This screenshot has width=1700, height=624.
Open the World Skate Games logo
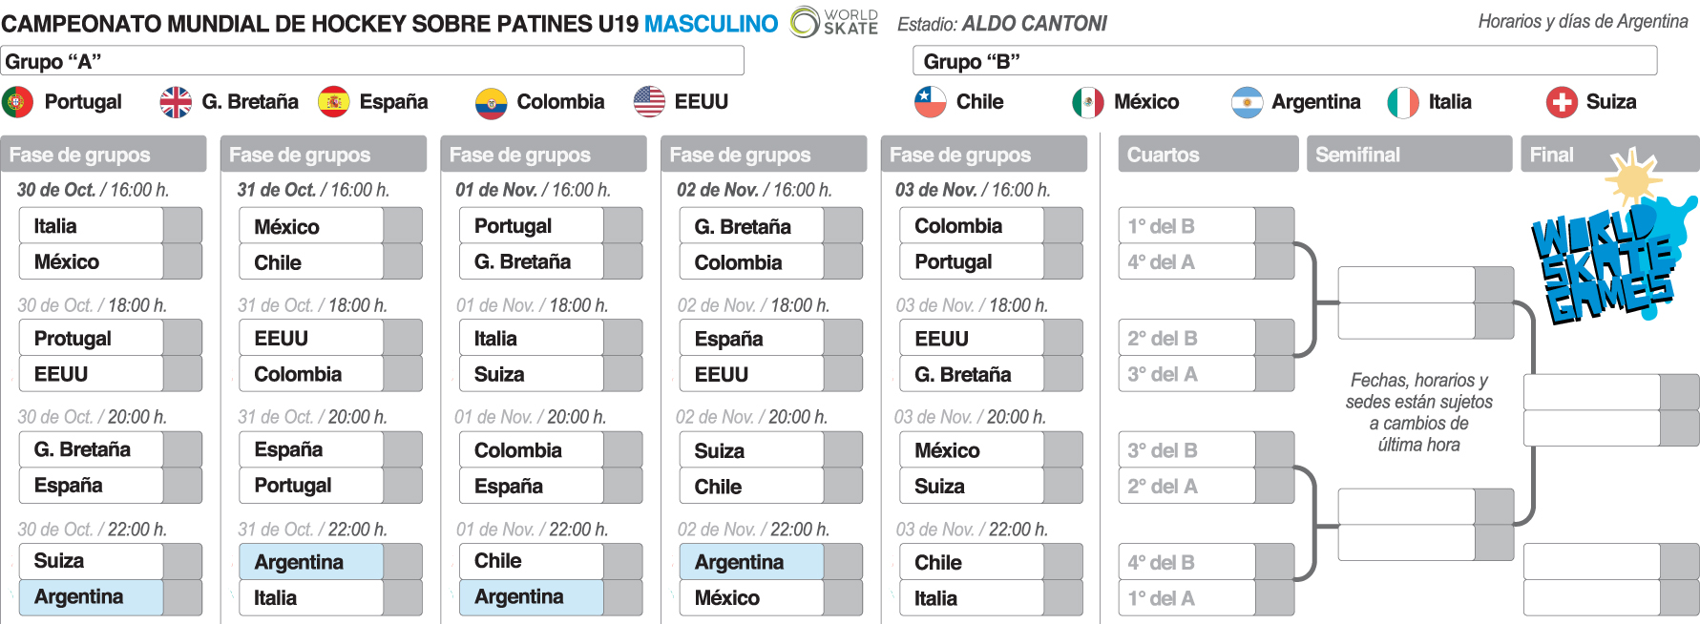(x=1608, y=248)
